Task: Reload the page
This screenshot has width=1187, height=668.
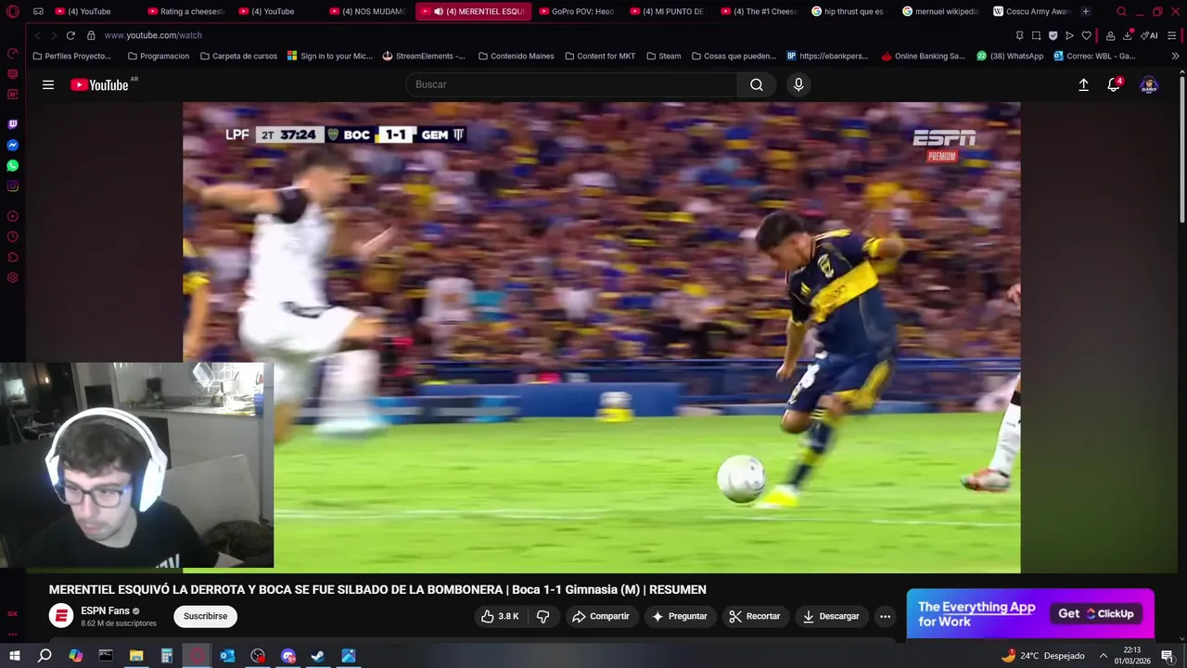Action: coord(70,35)
